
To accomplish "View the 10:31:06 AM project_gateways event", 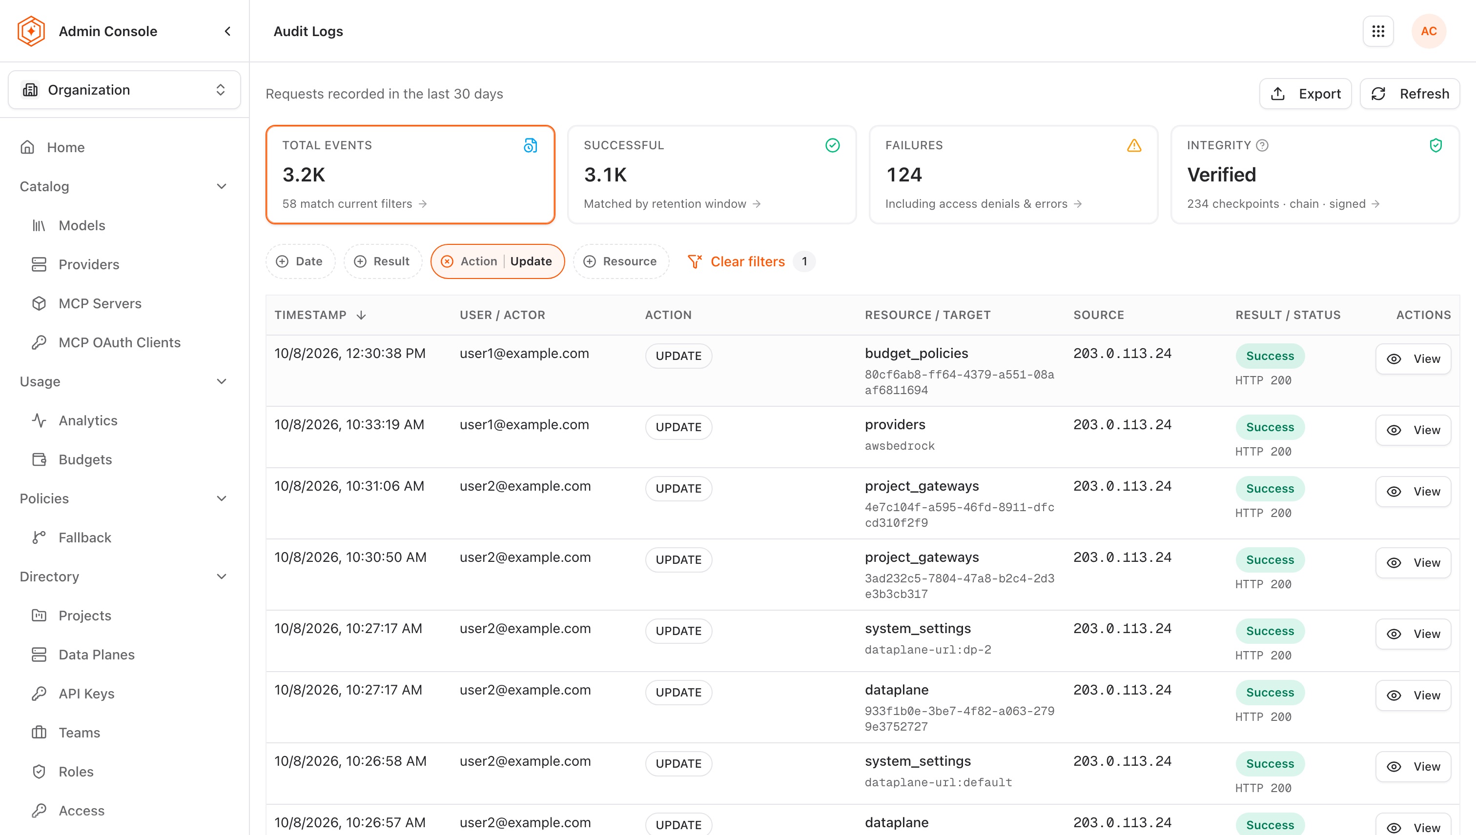I will pos(1414,492).
